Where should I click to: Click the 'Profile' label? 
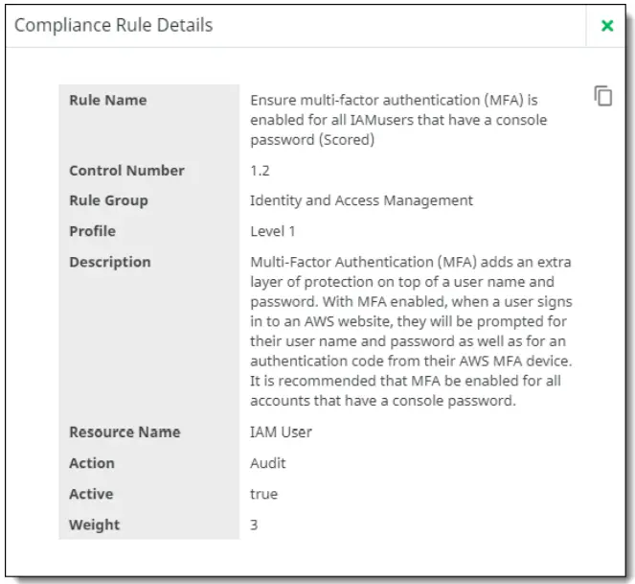point(92,231)
